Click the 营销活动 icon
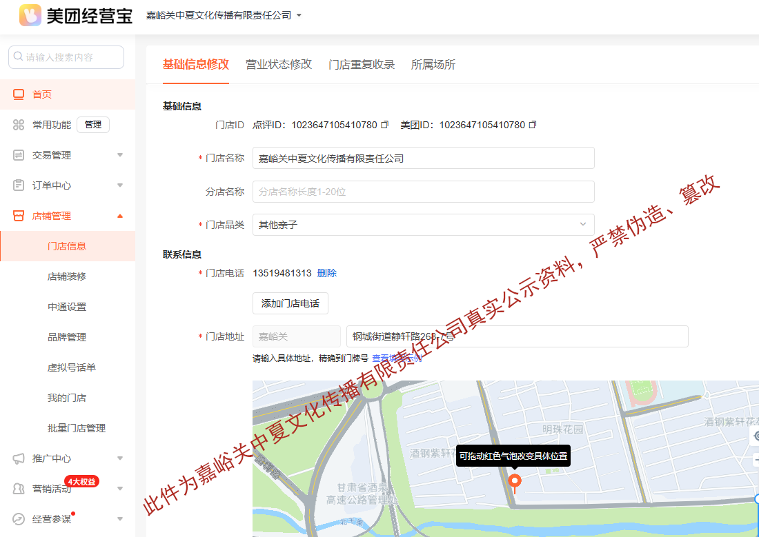Screen dimensions: 759x537 (19, 489)
